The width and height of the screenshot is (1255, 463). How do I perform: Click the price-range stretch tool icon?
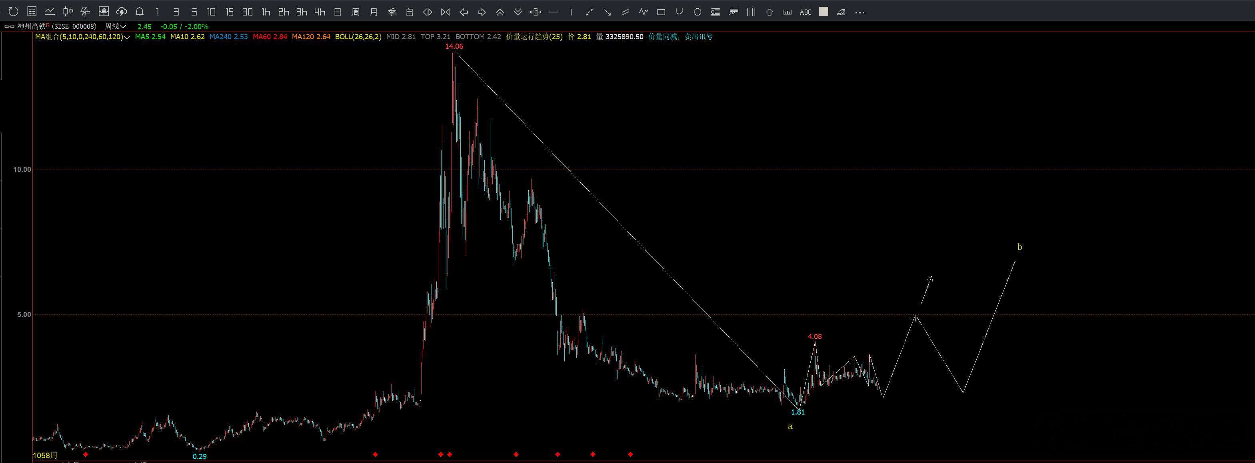click(x=536, y=12)
